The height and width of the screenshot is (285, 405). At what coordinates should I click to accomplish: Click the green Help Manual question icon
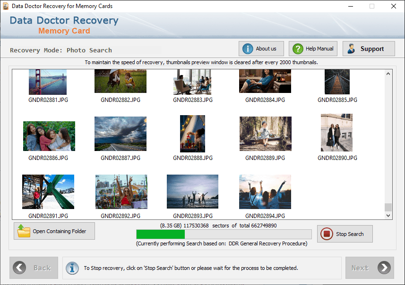click(x=298, y=49)
